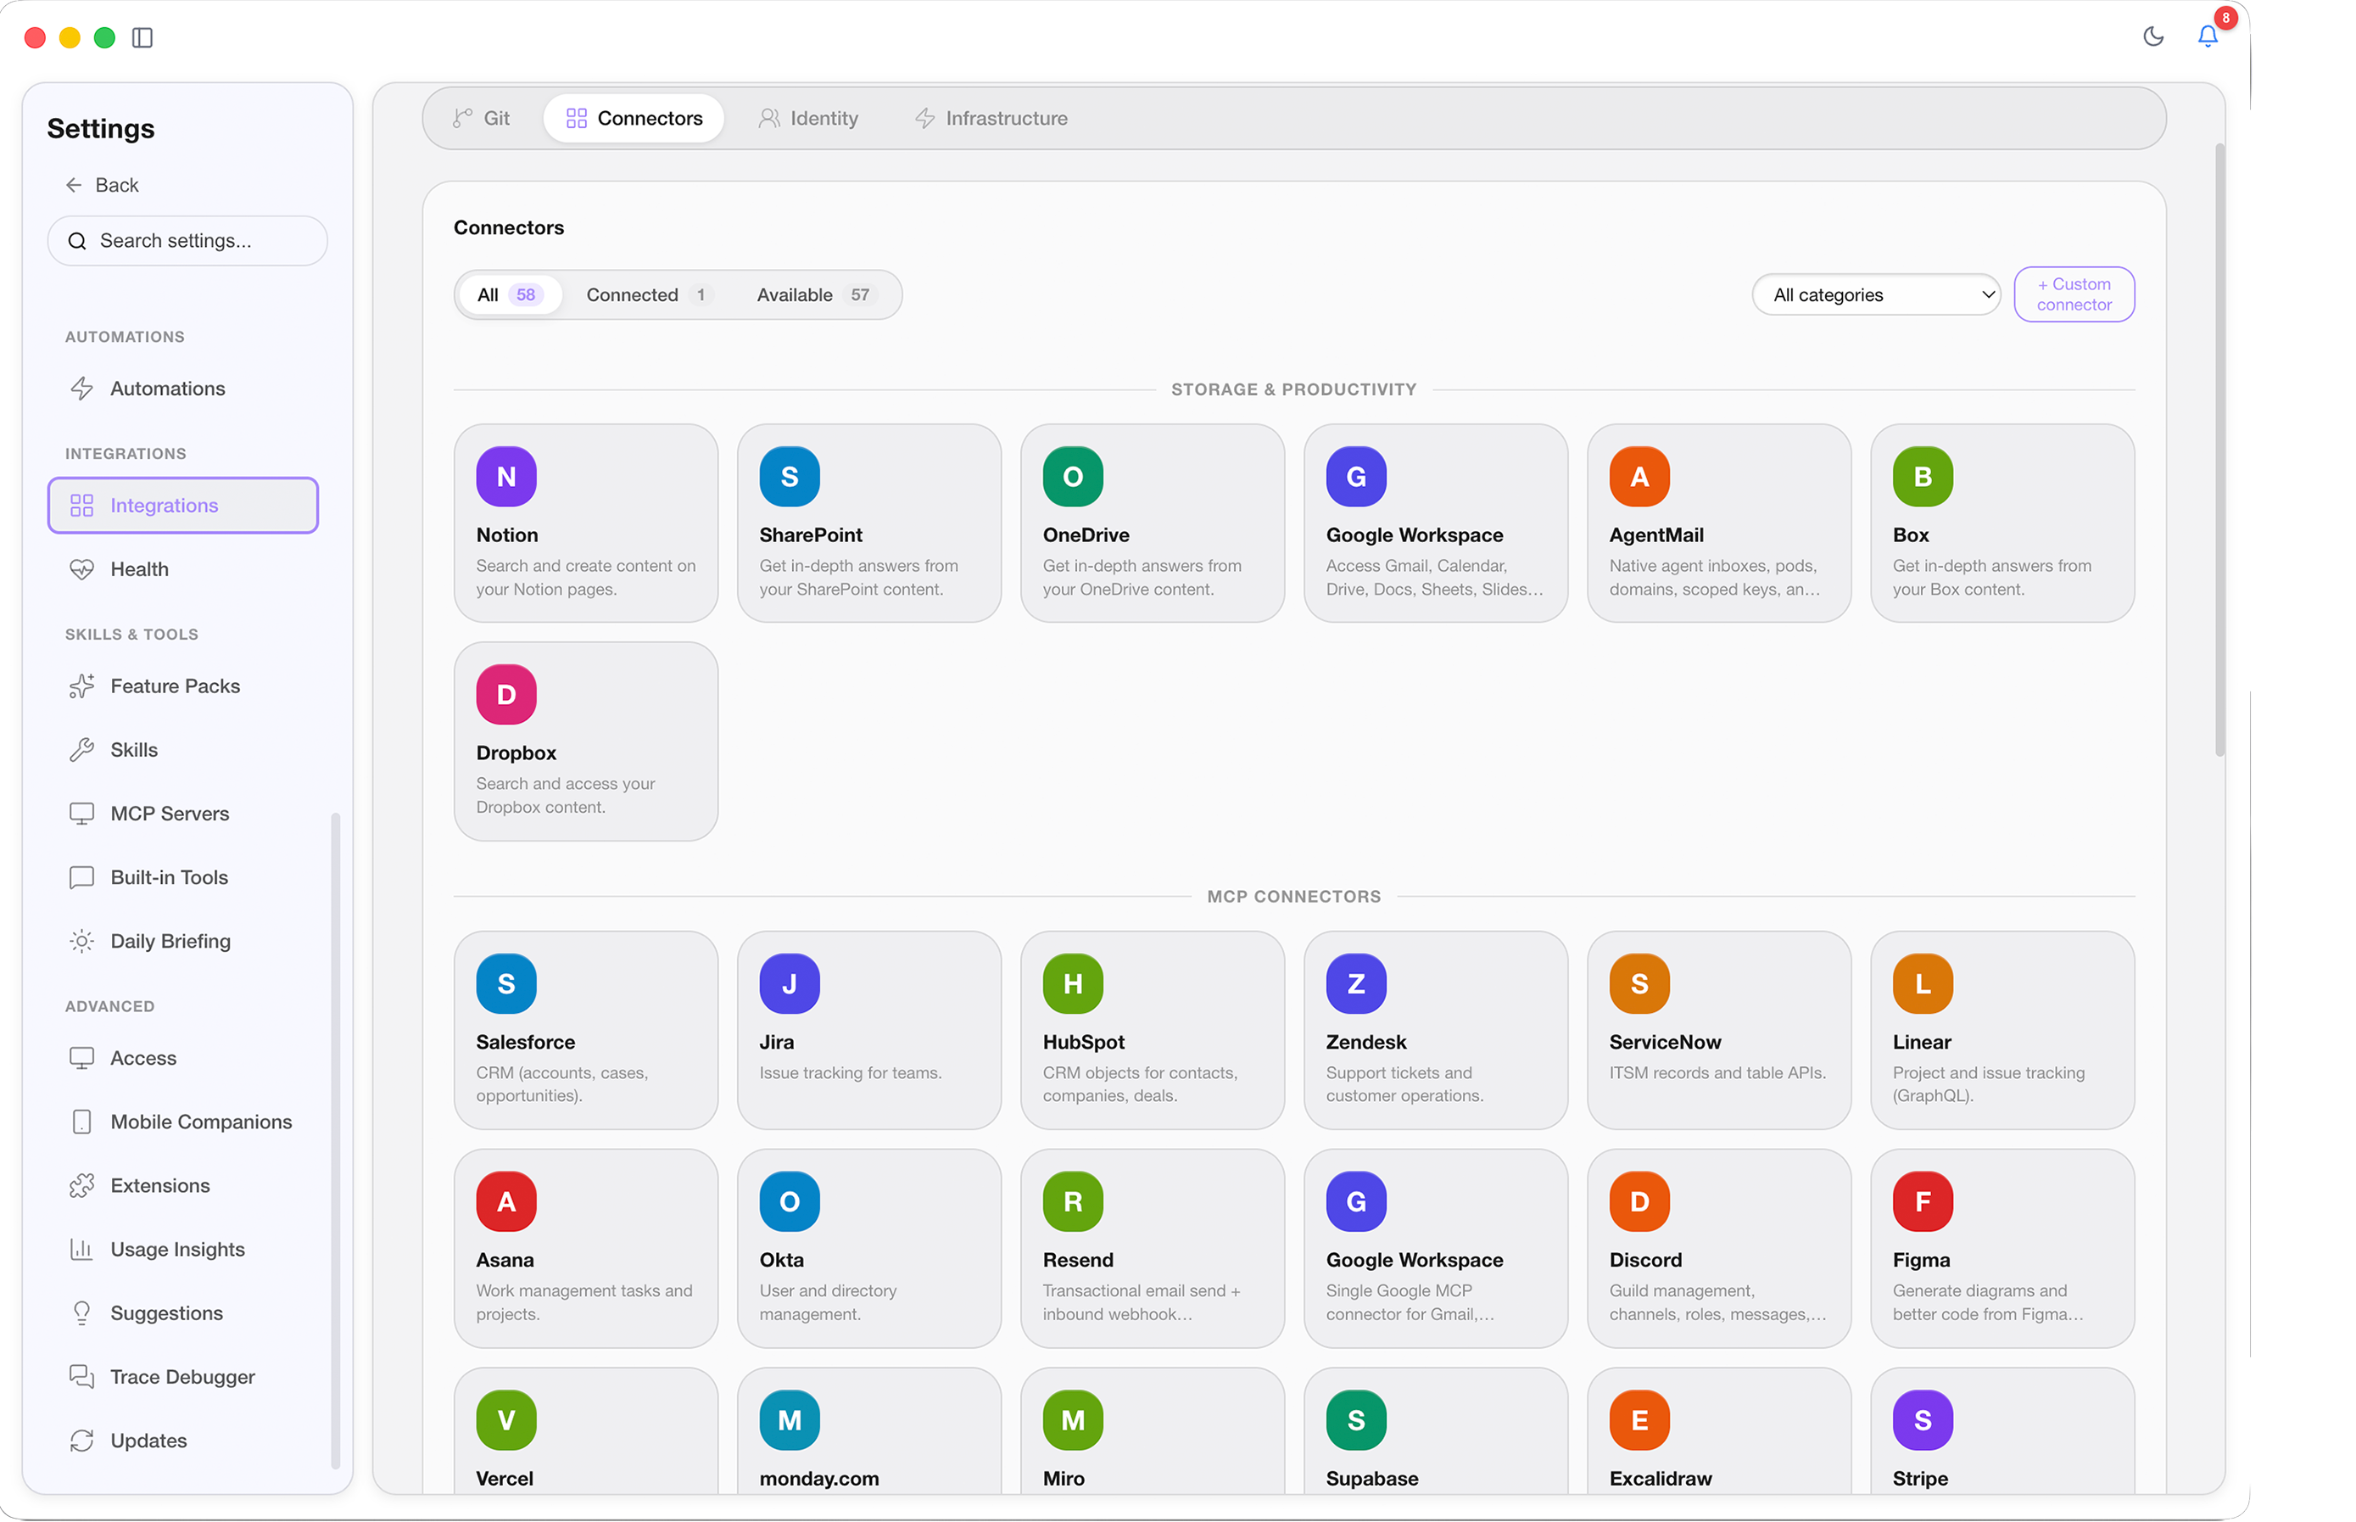Open Trace Debugger page

pyautogui.click(x=182, y=1377)
